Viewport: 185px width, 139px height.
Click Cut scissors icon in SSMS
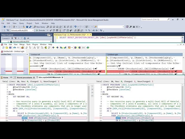[x=65, y=27]
